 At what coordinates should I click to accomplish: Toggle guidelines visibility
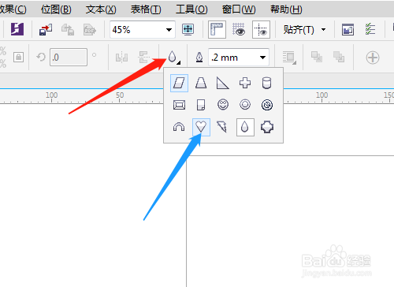261,30
